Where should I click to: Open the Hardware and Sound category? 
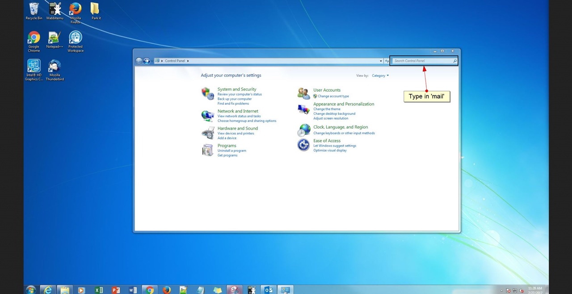(238, 128)
